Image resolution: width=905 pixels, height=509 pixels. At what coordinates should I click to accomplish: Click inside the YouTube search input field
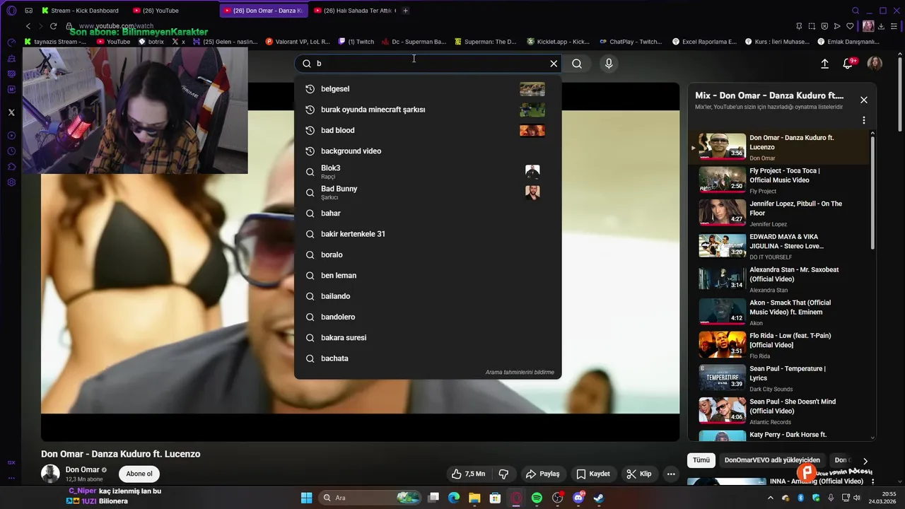tap(428, 64)
